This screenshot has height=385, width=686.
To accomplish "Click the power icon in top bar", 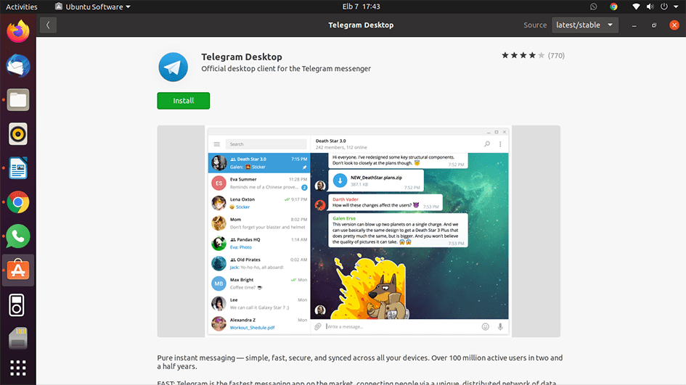I will tap(664, 7).
